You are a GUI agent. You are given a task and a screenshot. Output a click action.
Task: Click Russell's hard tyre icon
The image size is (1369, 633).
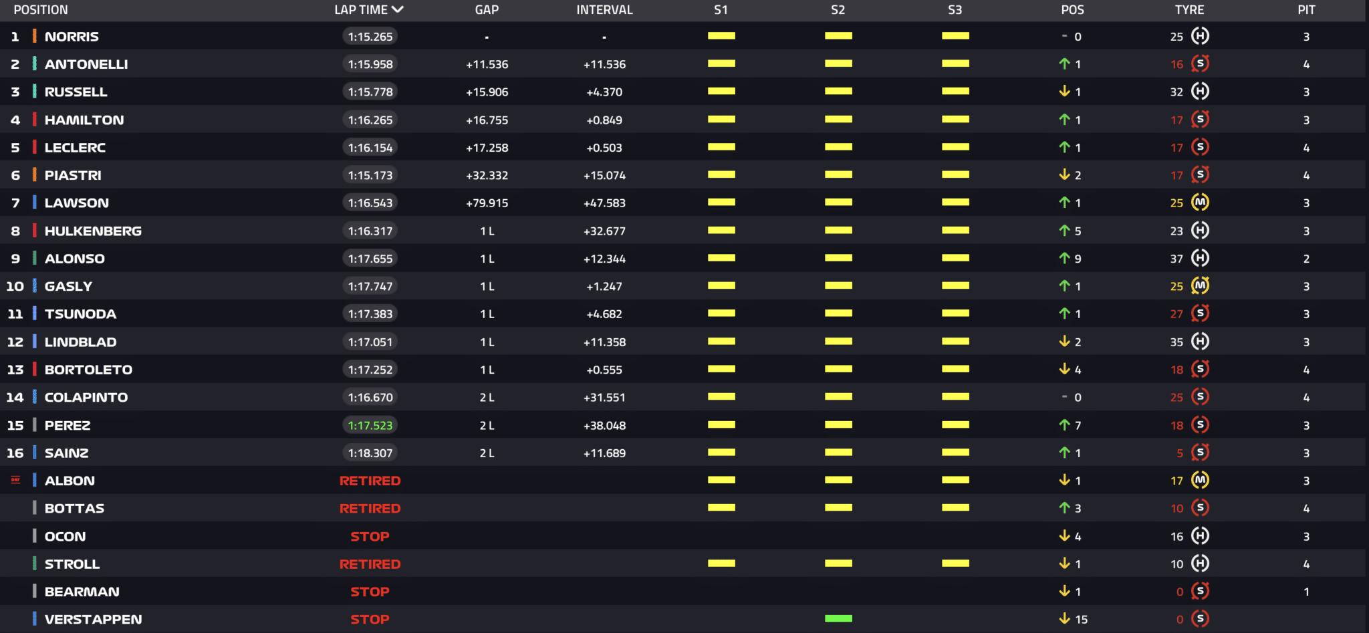(1200, 92)
